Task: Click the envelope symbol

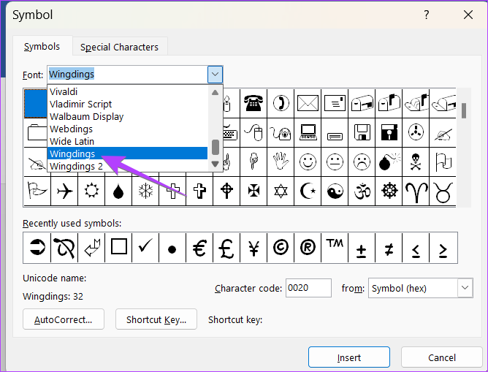Action: click(x=308, y=103)
